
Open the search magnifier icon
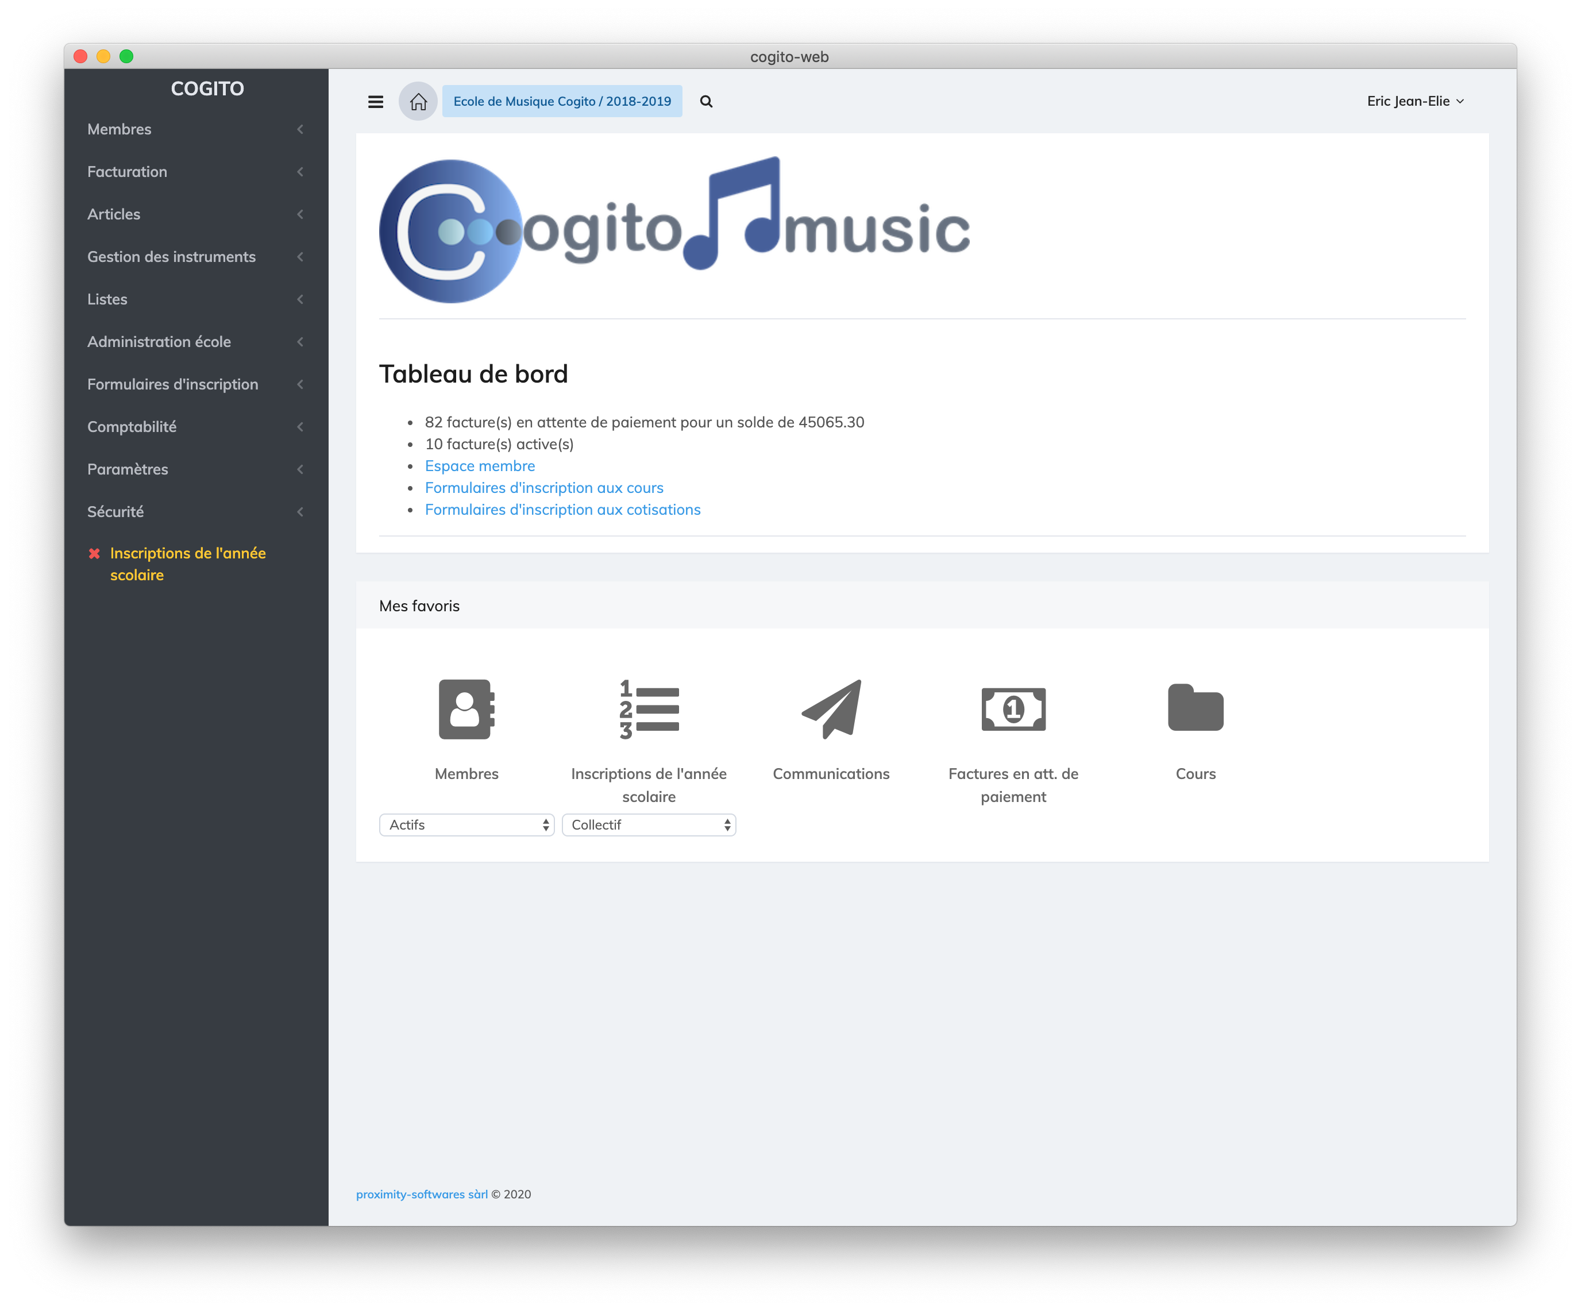click(x=705, y=102)
